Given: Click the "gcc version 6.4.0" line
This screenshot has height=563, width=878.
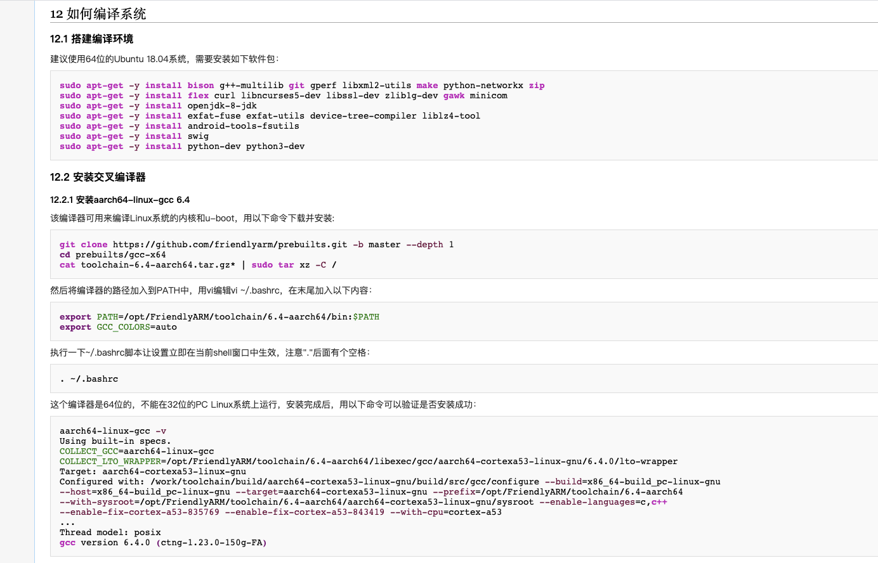Looking at the screenshot, I should (163, 543).
